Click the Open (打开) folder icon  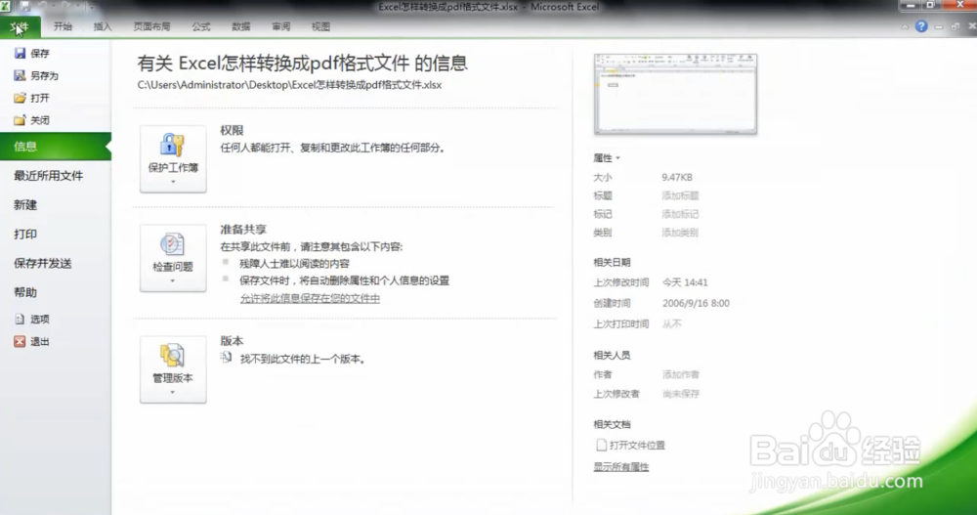click(20, 98)
